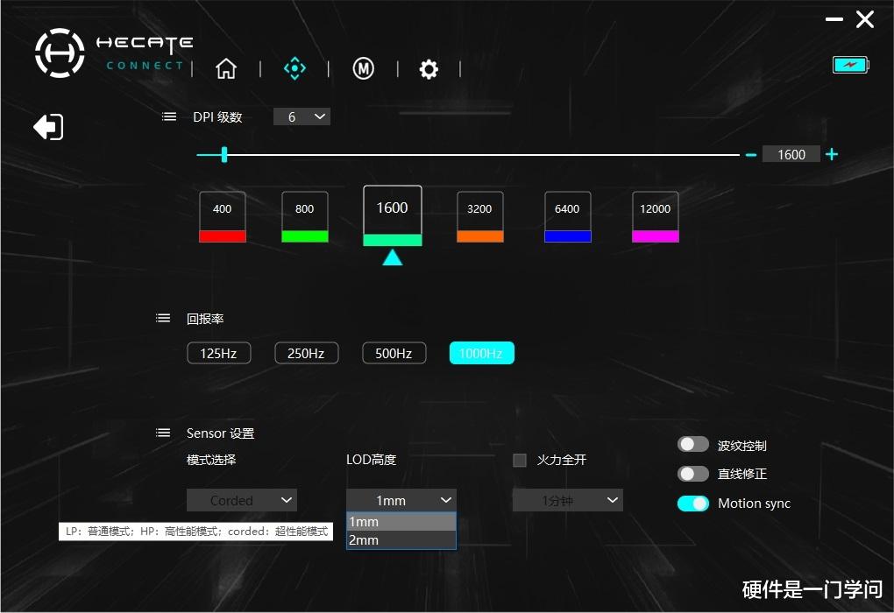The height and width of the screenshot is (613, 894).
Task: Click the Hecate logo icon
Action: 60,53
